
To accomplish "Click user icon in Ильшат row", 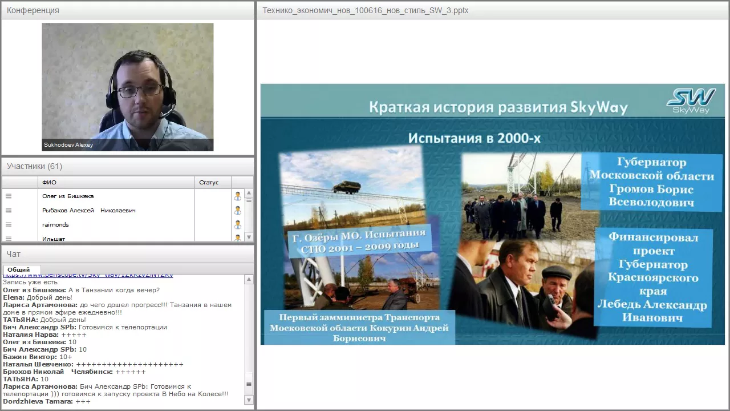I will pos(238,238).
